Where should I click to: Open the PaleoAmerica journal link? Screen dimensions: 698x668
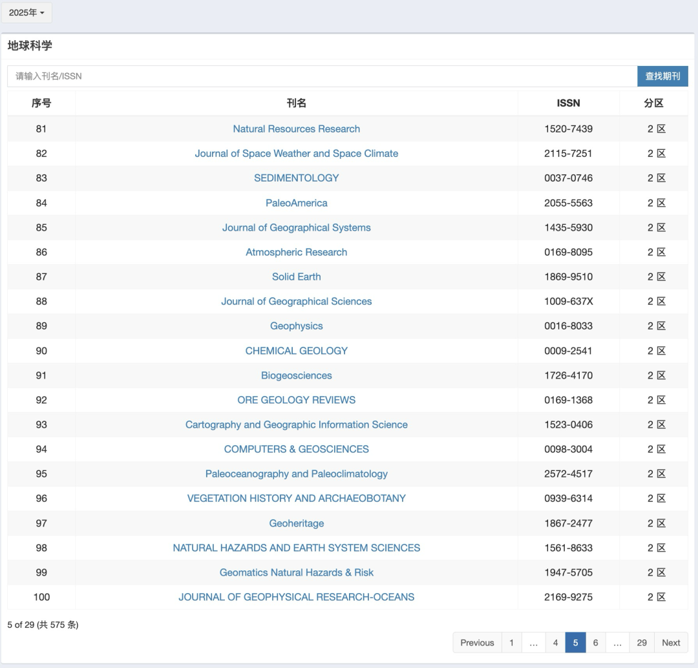pos(297,202)
